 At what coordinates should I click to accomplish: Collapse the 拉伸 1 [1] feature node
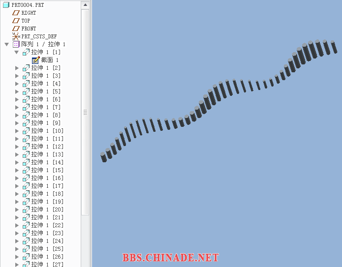[x=17, y=52]
